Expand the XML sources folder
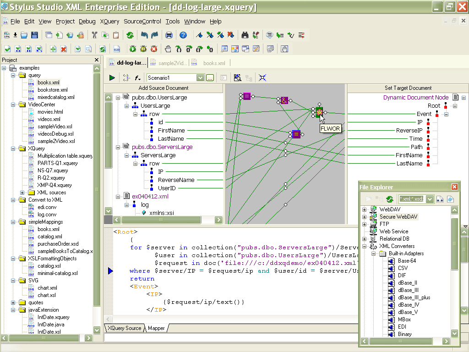Screen dimensions: 469x352 pyautogui.click(x=22, y=192)
